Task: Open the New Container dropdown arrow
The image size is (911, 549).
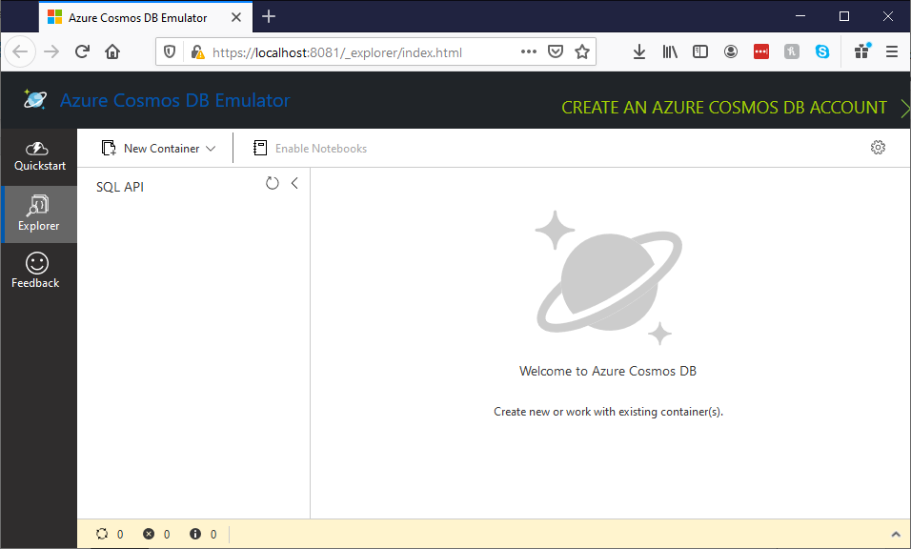Action: [211, 148]
